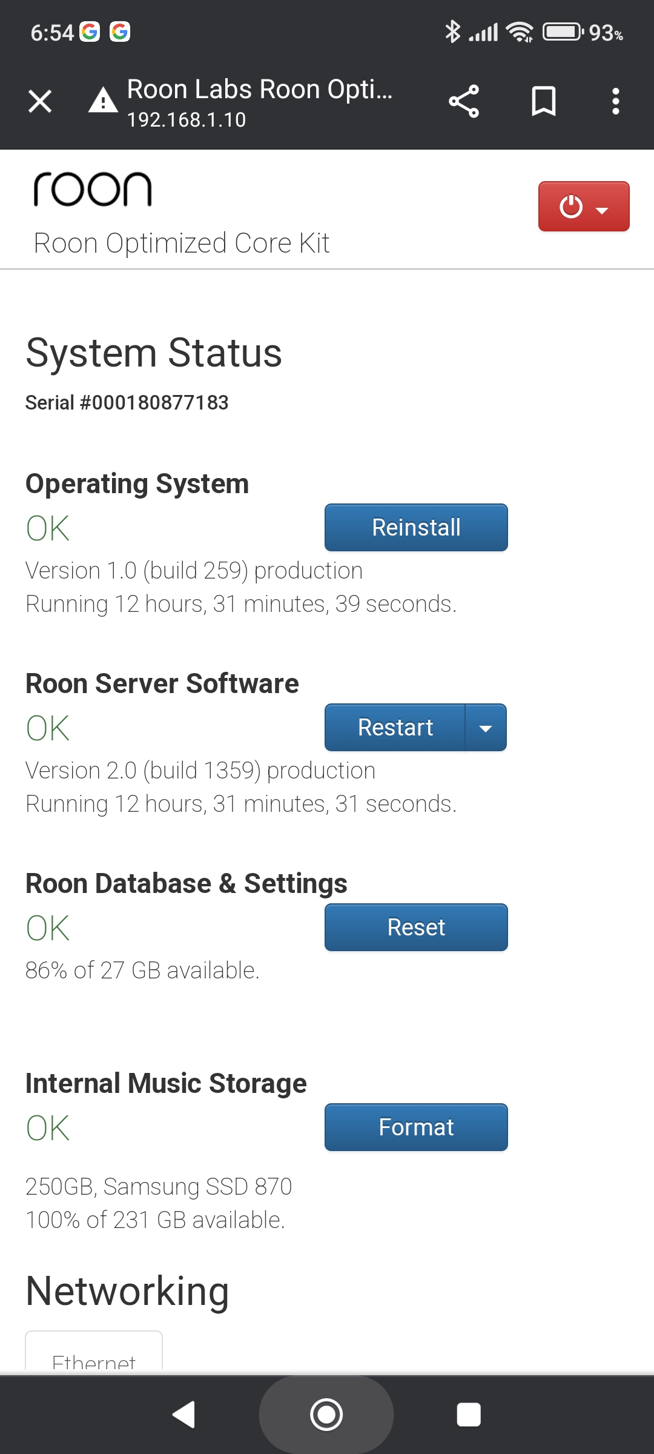
Task: Tap the Android home button
Action: pyautogui.click(x=326, y=1415)
